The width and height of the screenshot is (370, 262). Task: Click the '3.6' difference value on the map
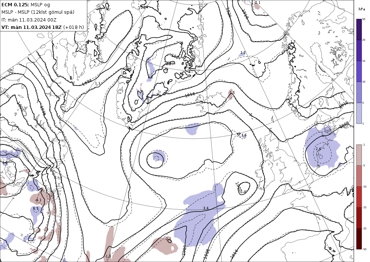pyautogui.click(x=206, y=208)
